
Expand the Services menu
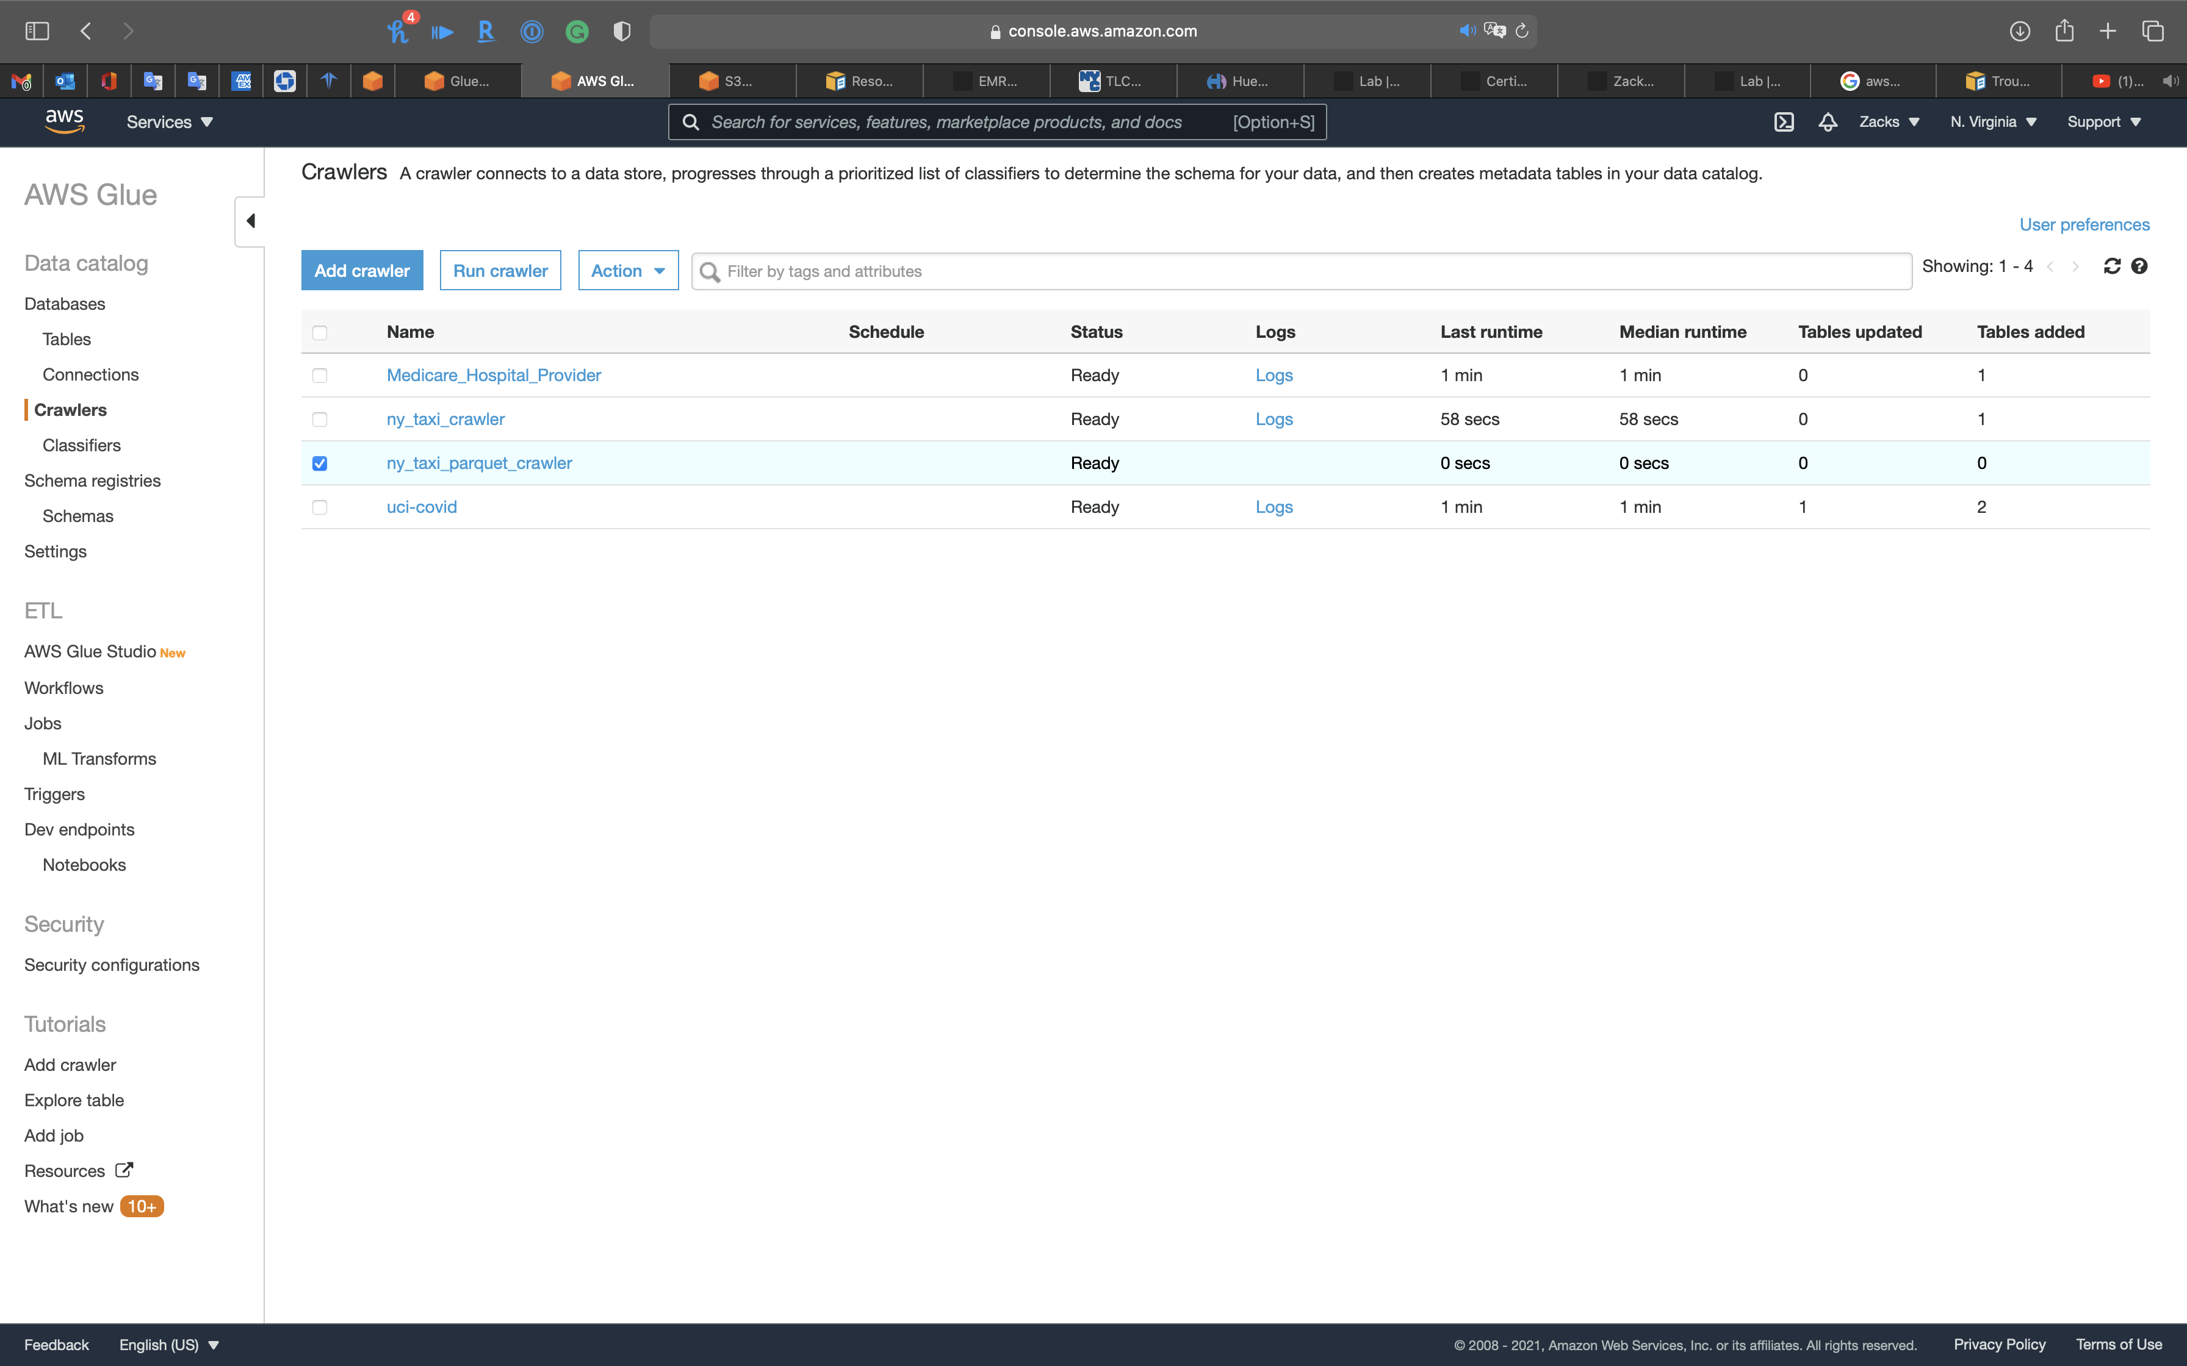[169, 122]
